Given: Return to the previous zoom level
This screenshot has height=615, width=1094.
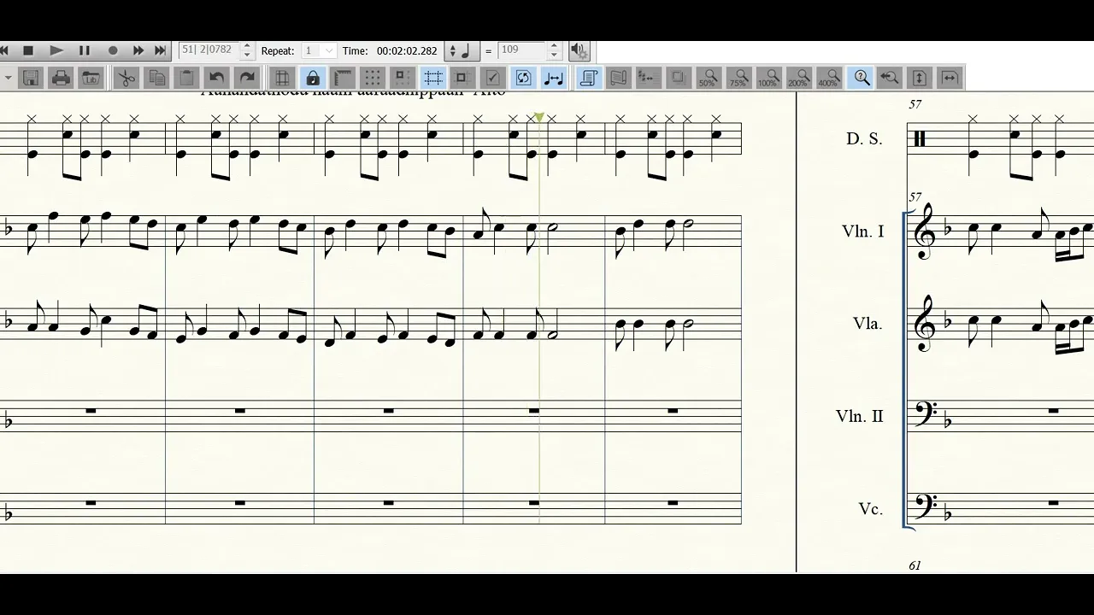Looking at the screenshot, I should (889, 78).
